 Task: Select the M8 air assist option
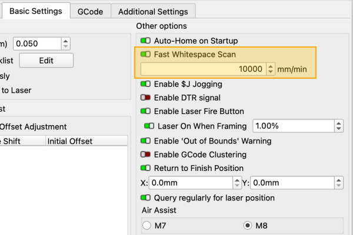point(248,226)
